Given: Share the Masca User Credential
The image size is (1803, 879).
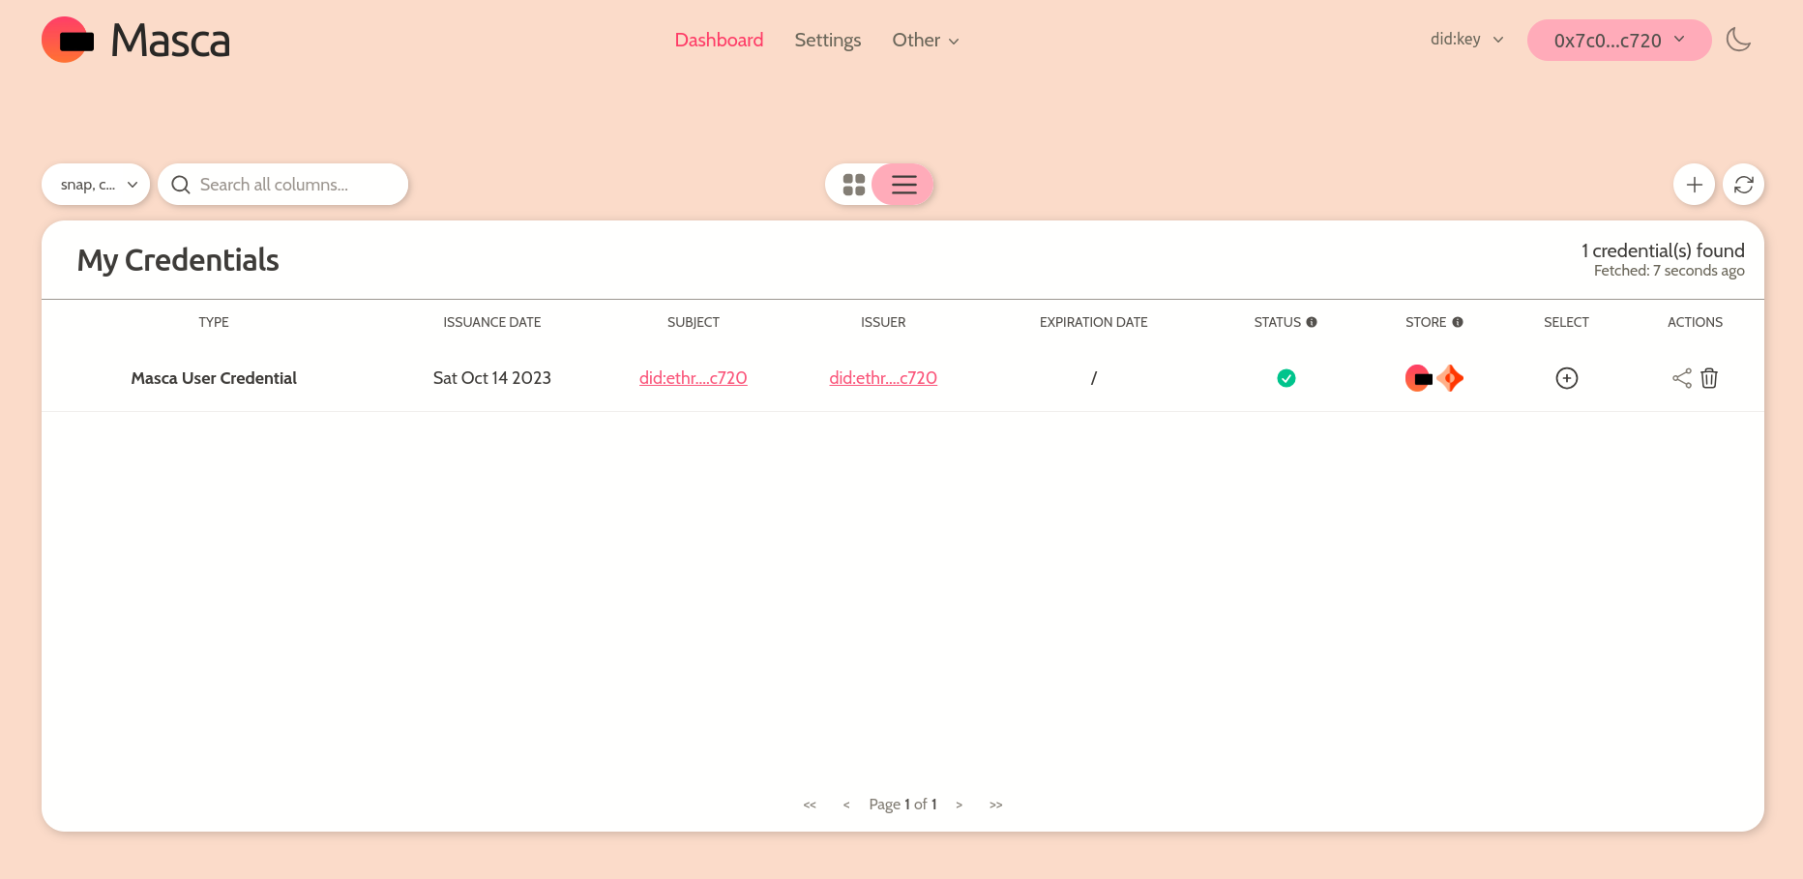Looking at the screenshot, I should (1682, 378).
